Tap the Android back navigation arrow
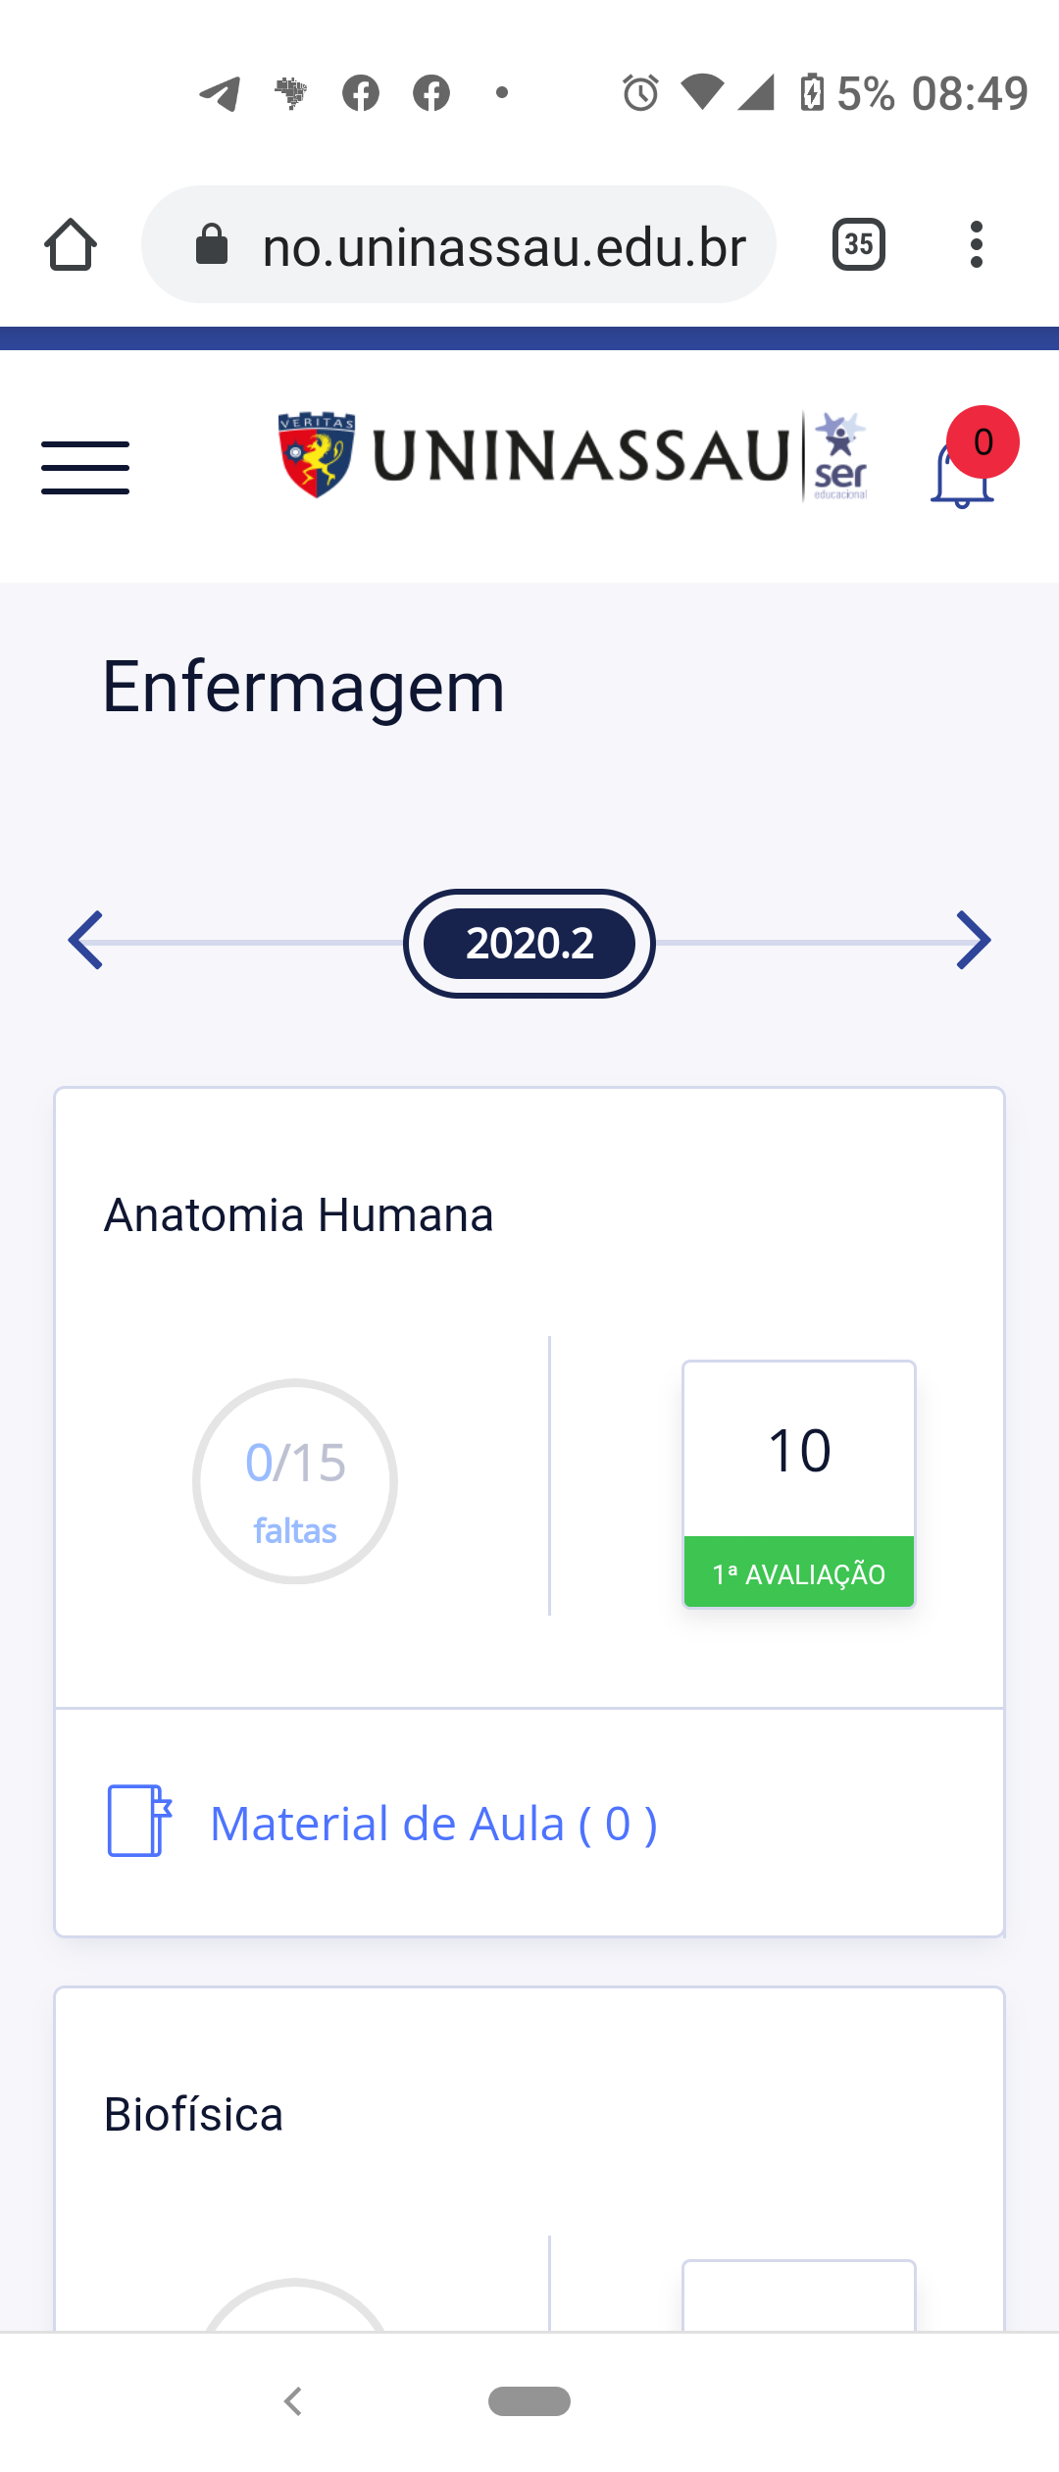Screen dimensions: 1059x2472 coord(292,2401)
